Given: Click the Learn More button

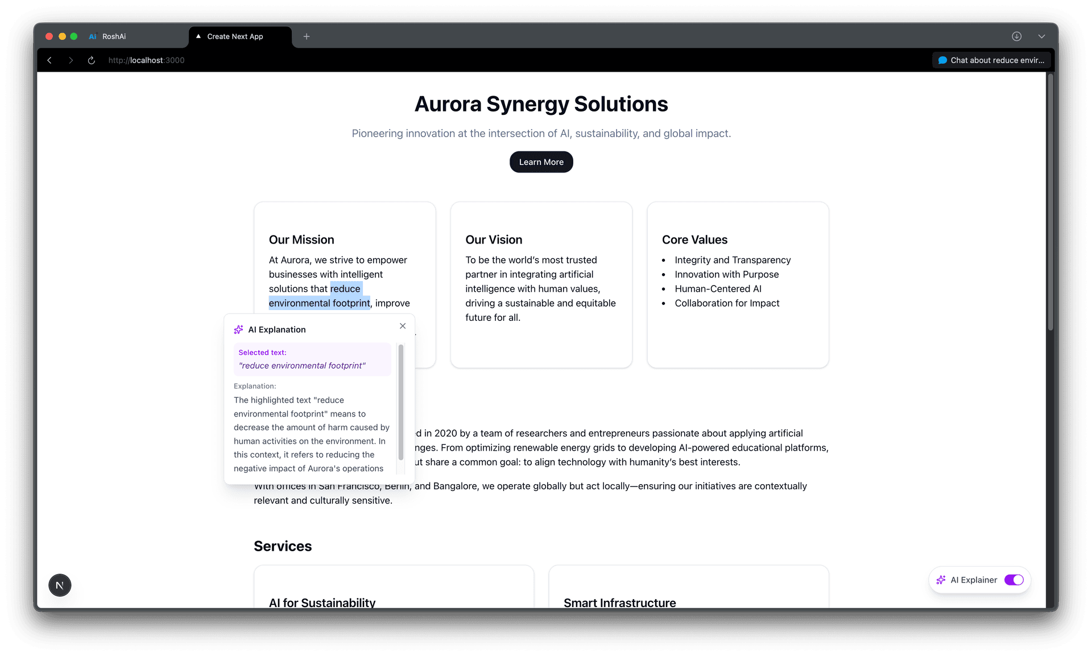Looking at the screenshot, I should 541,162.
